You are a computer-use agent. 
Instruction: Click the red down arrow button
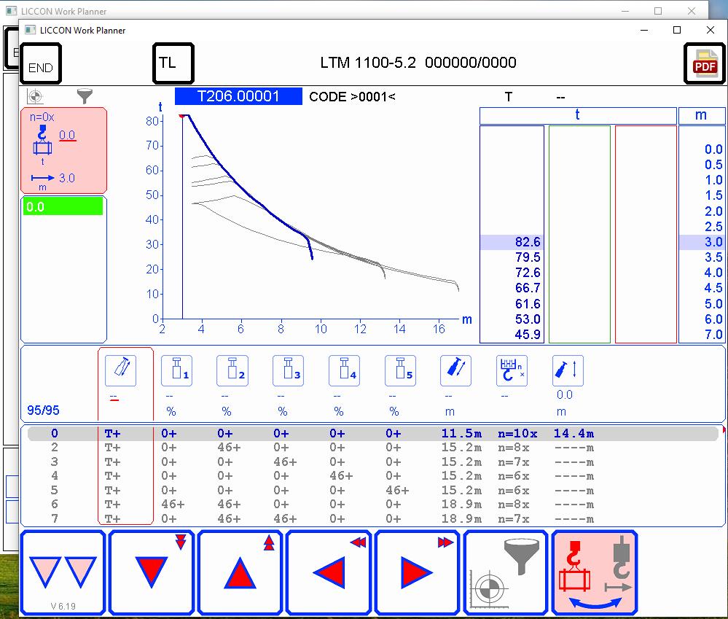pos(152,572)
